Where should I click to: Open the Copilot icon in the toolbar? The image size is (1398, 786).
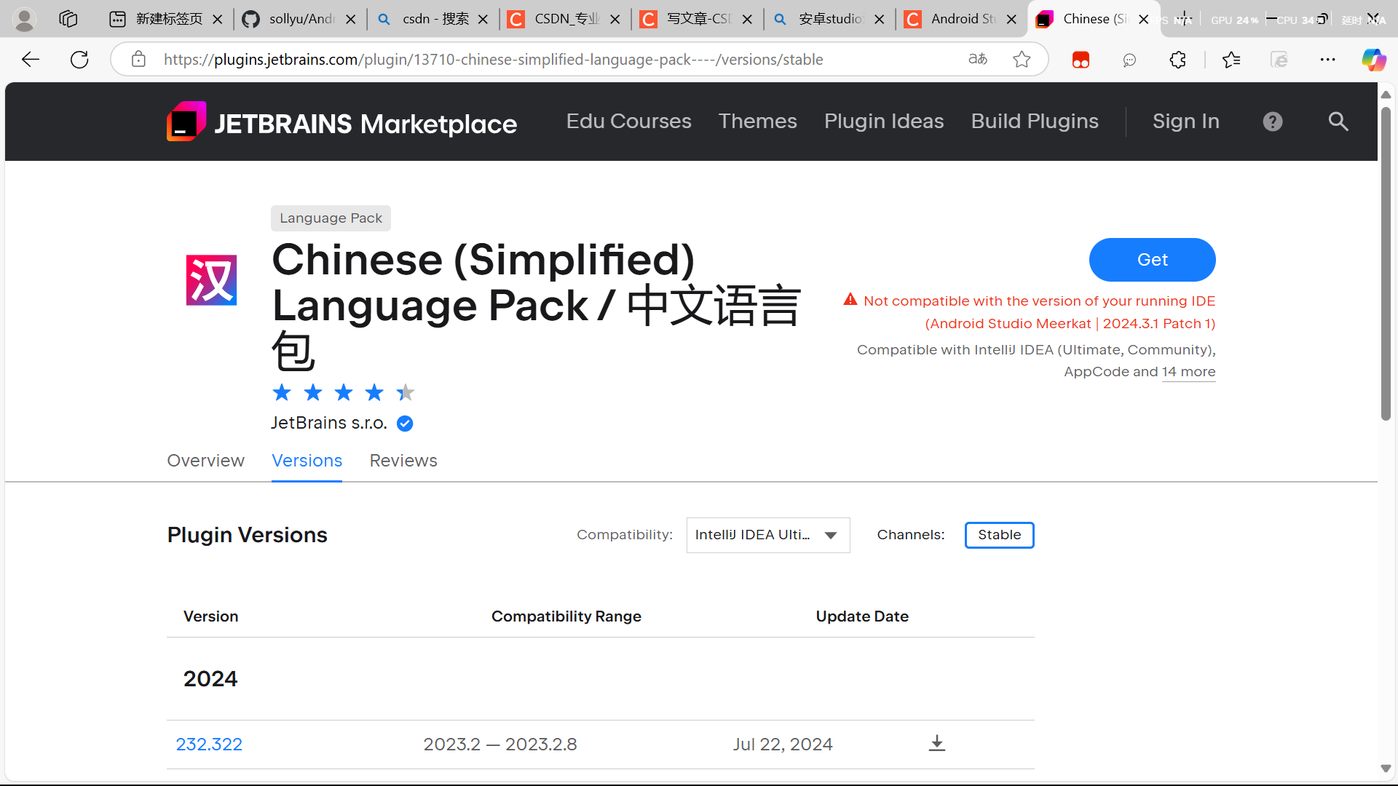pos(1373,60)
